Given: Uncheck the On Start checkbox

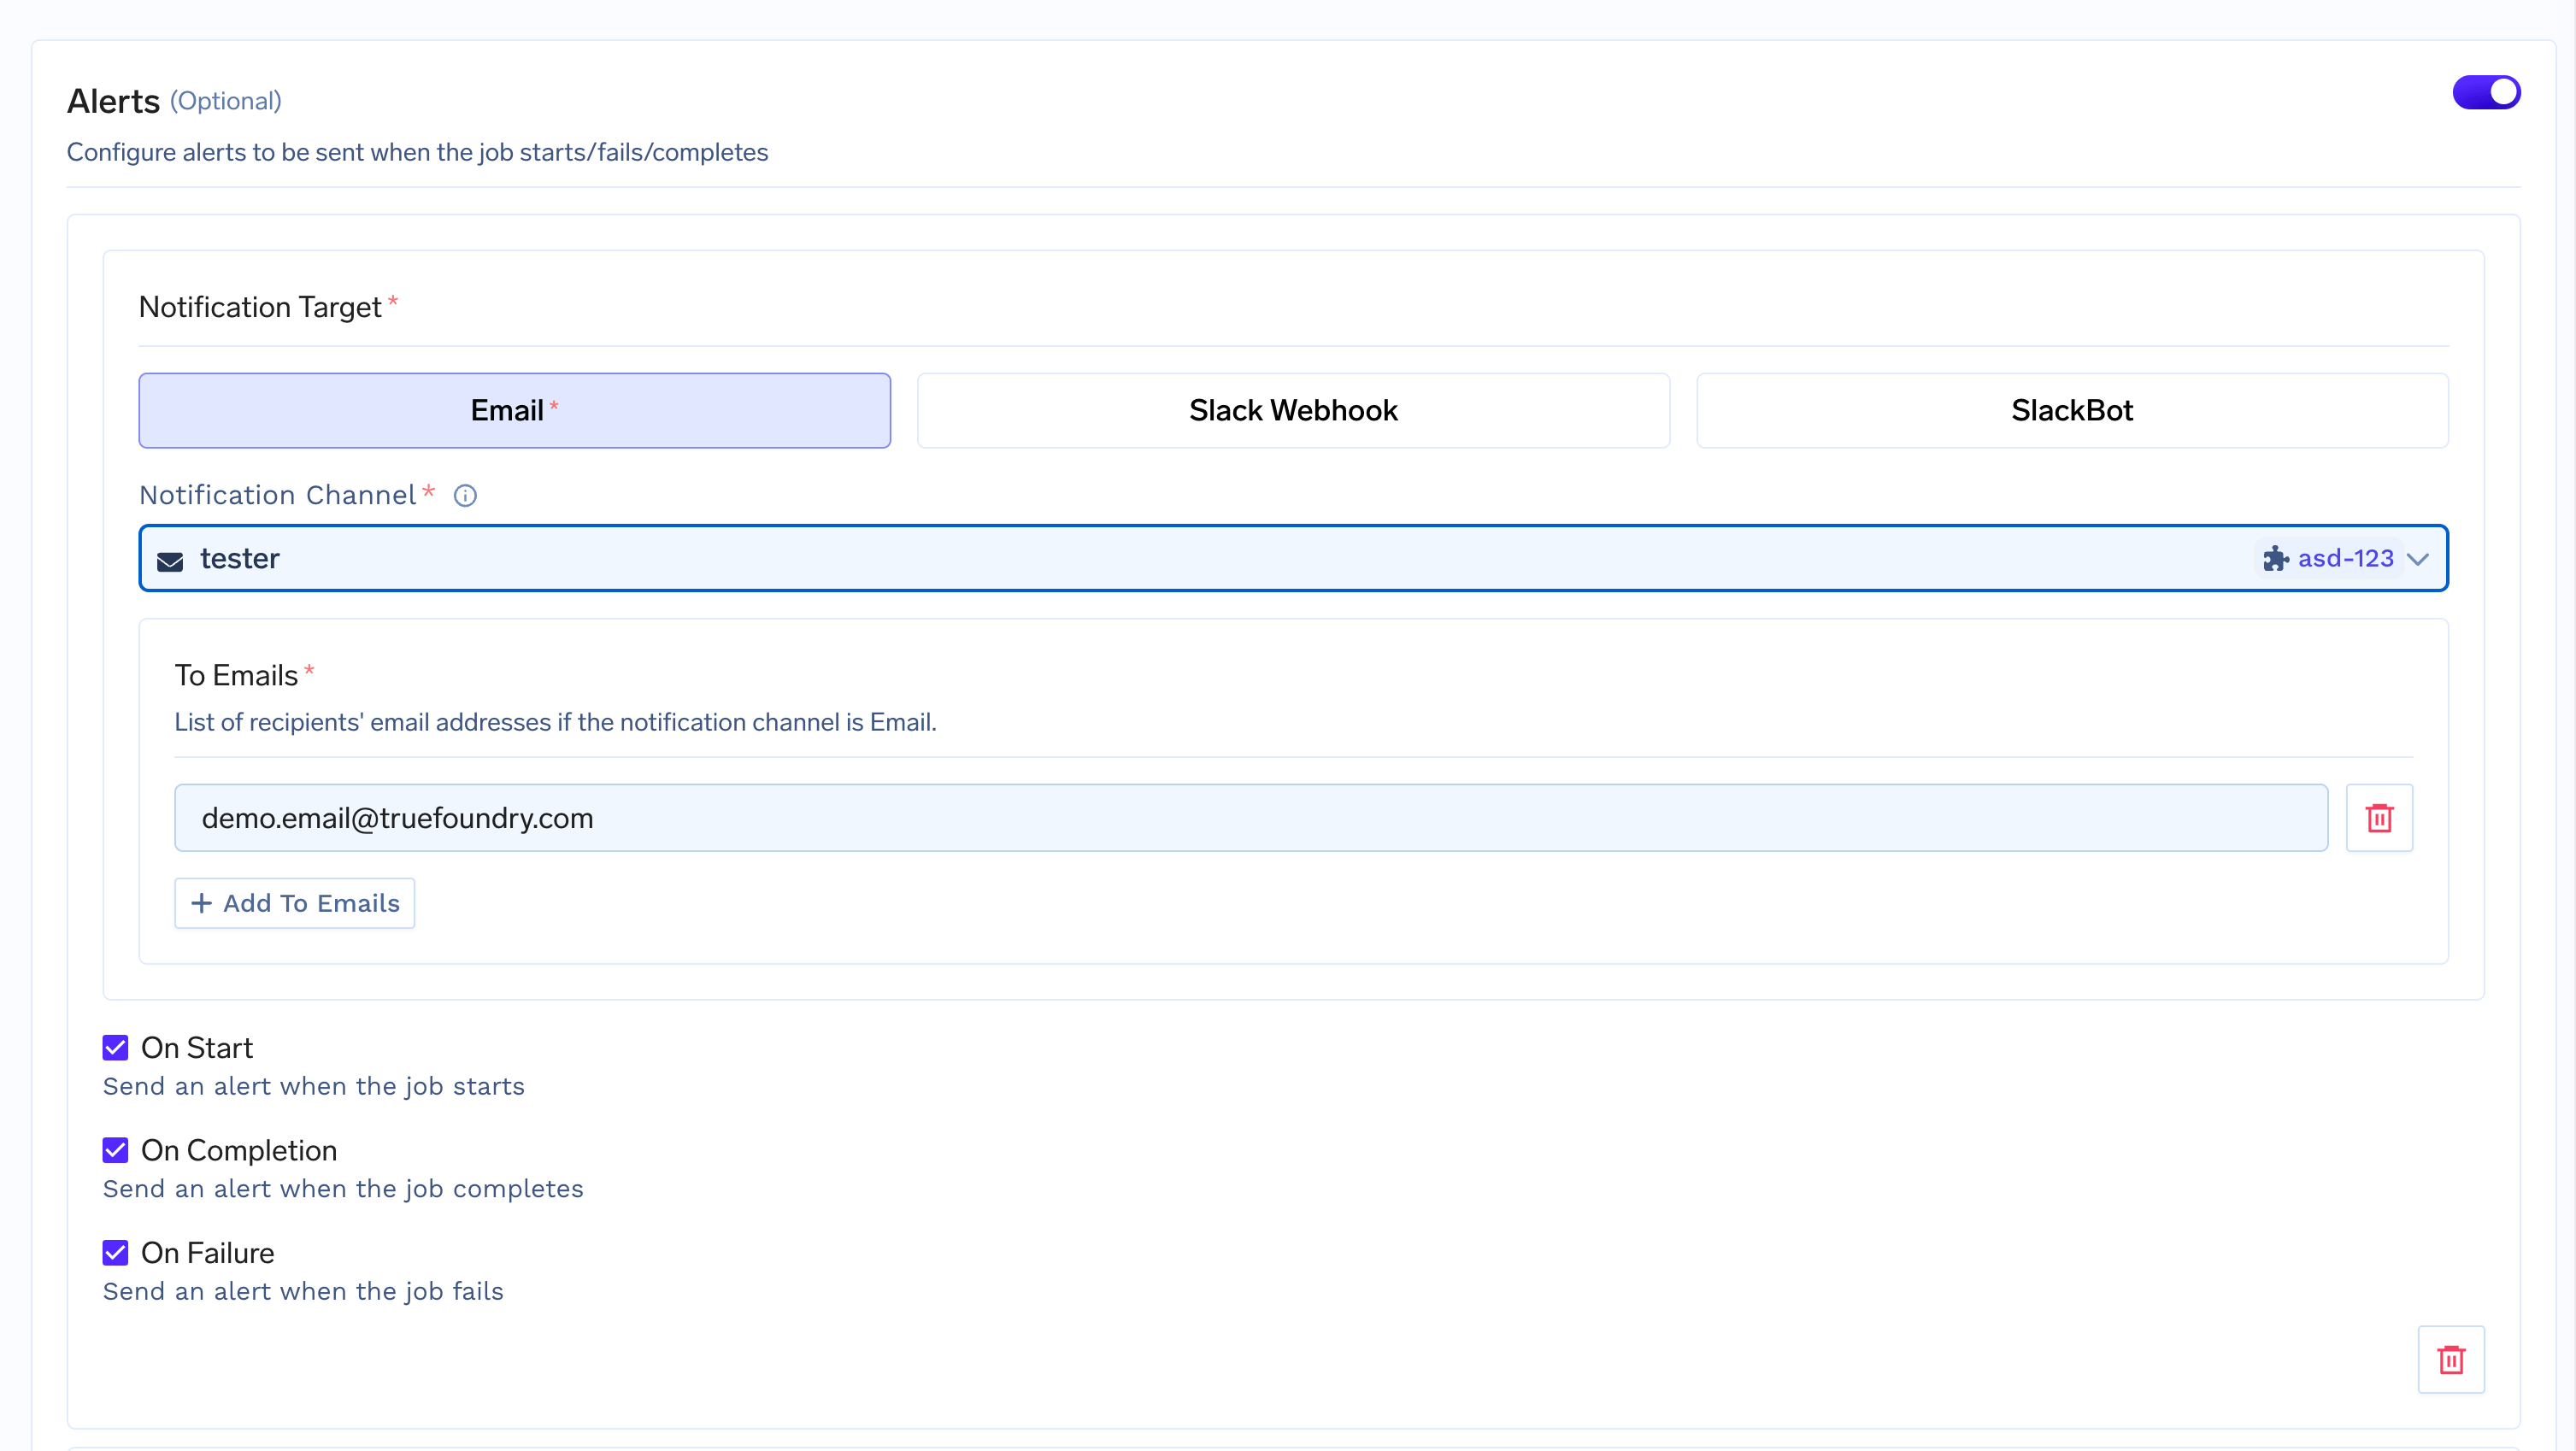Looking at the screenshot, I should (x=115, y=1047).
